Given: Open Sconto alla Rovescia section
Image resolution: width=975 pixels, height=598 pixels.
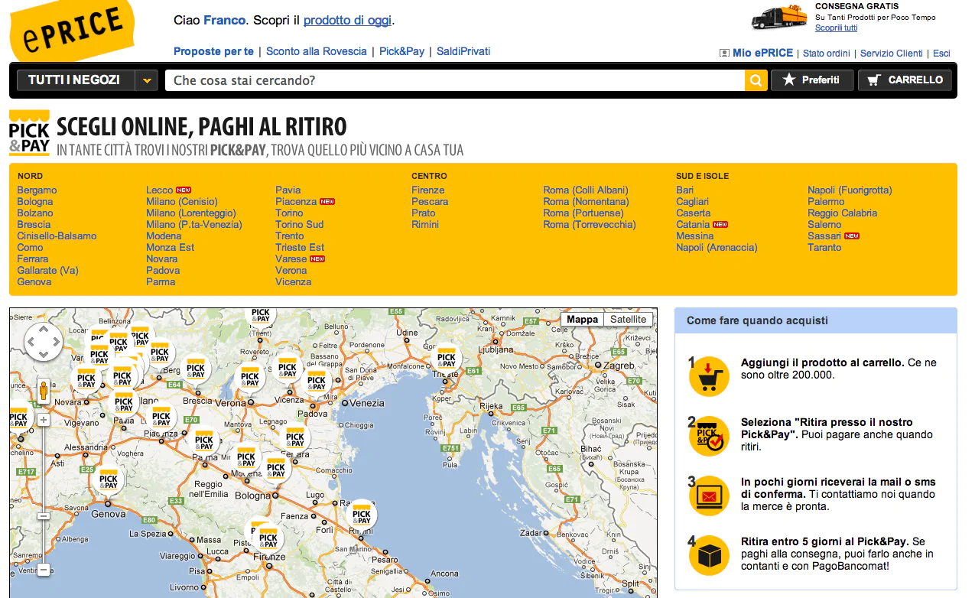Looking at the screenshot, I should pyautogui.click(x=317, y=52).
